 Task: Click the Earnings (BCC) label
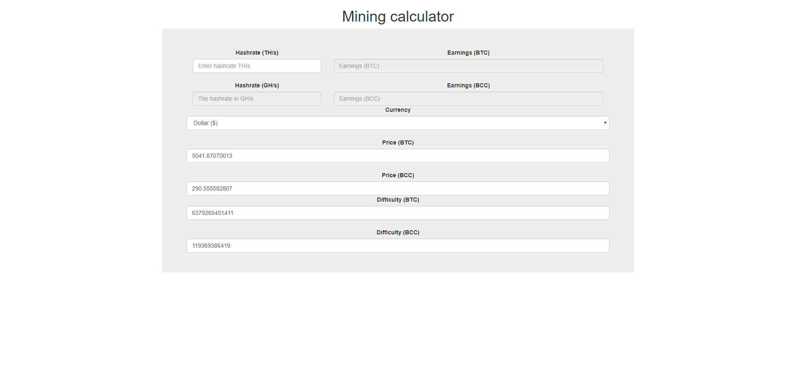[x=468, y=85]
